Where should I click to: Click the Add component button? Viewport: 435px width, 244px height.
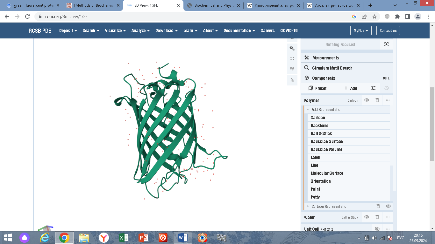click(x=351, y=88)
